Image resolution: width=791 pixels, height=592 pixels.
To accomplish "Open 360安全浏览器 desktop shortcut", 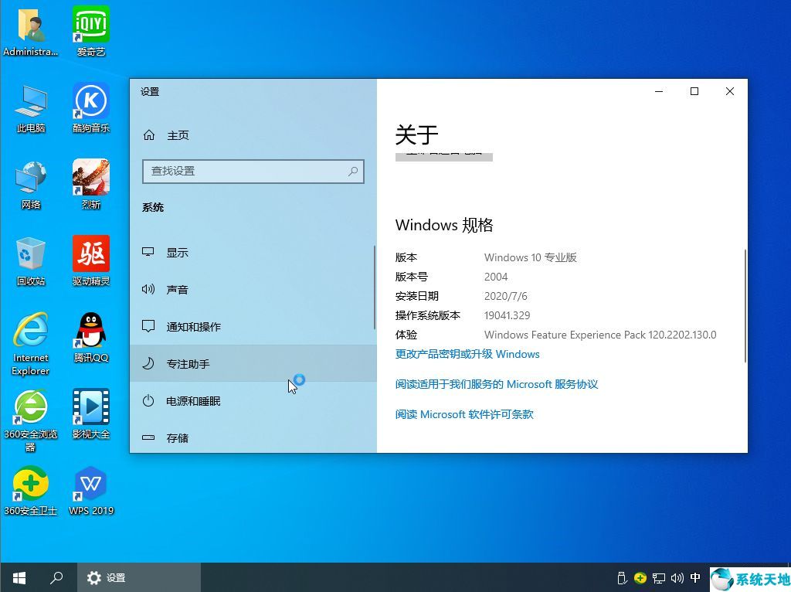I will pyautogui.click(x=31, y=421).
